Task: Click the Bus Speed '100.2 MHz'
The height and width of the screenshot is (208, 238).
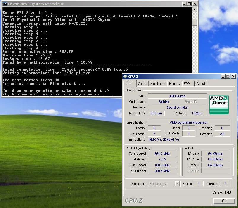Action: 162,165
